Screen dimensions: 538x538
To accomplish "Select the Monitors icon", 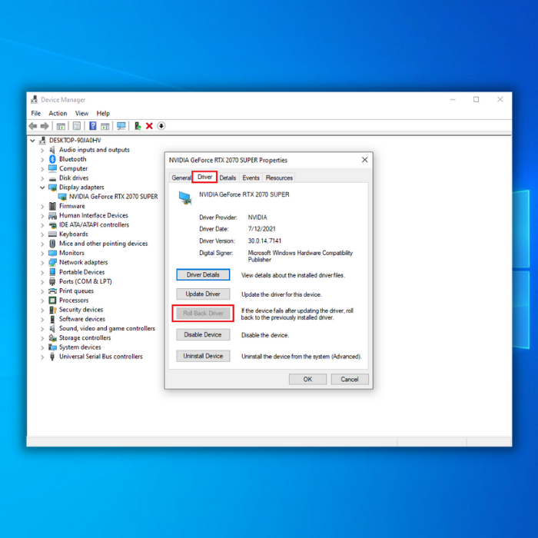I will [x=52, y=253].
